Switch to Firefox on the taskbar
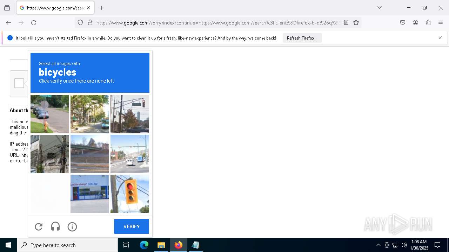 (179, 245)
